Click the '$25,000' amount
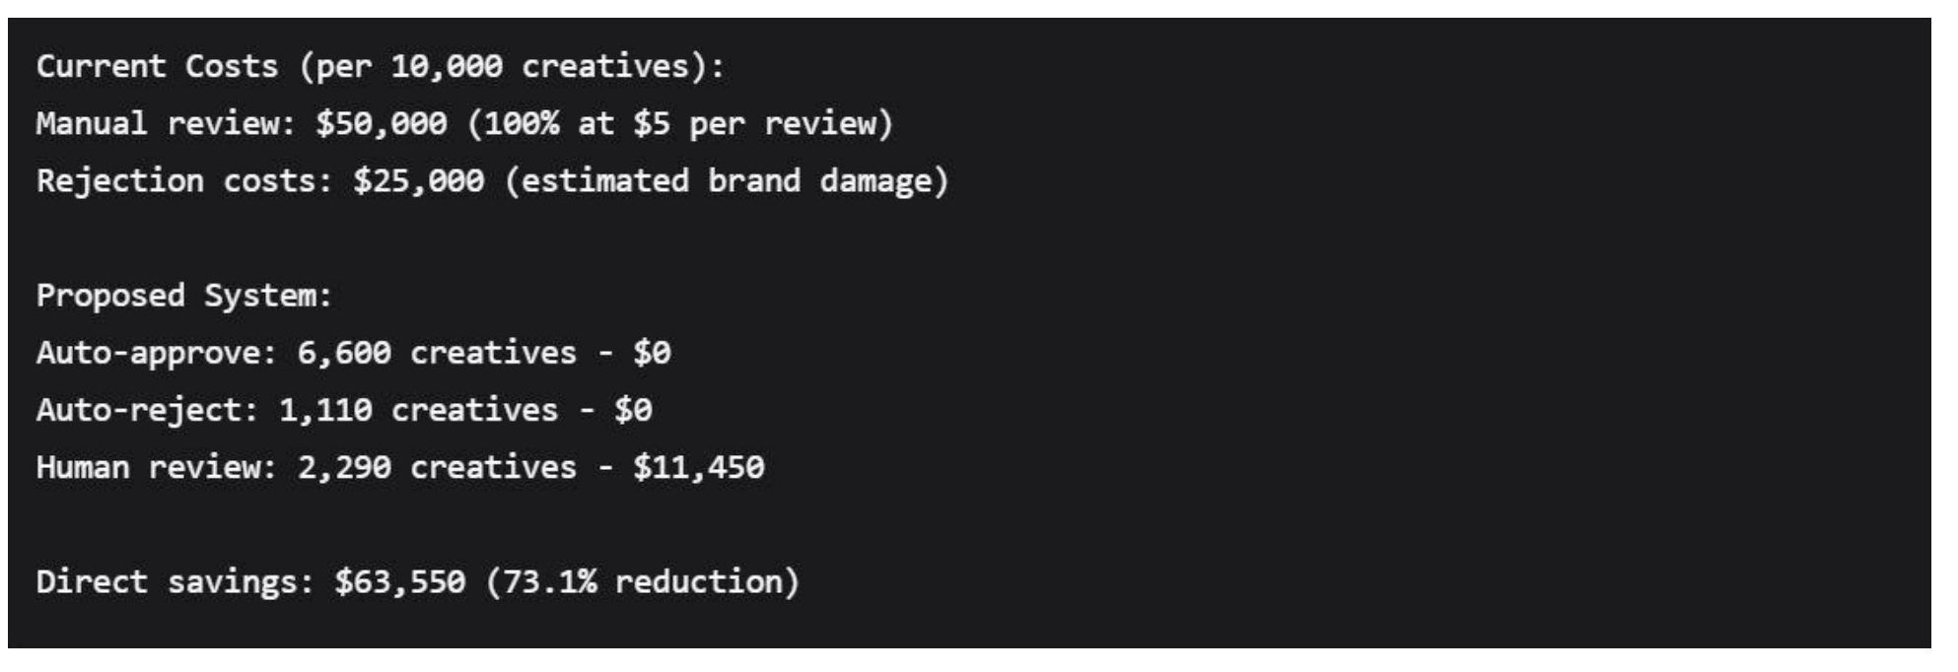The width and height of the screenshot is (1958, 672). click(418, 181)
